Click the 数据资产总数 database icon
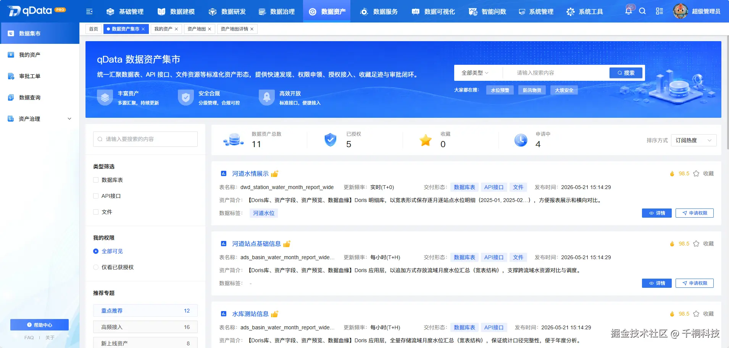 (x=234, y=140)
